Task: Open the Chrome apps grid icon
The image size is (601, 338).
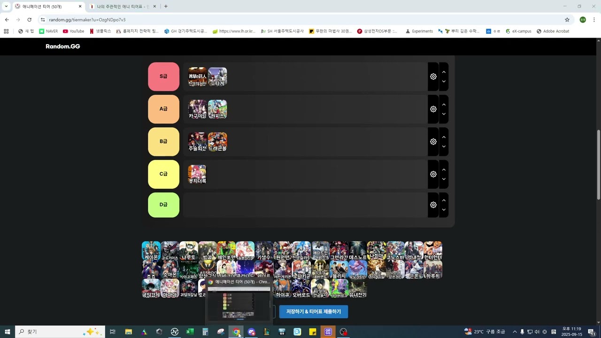Action: tap(6, 31)
